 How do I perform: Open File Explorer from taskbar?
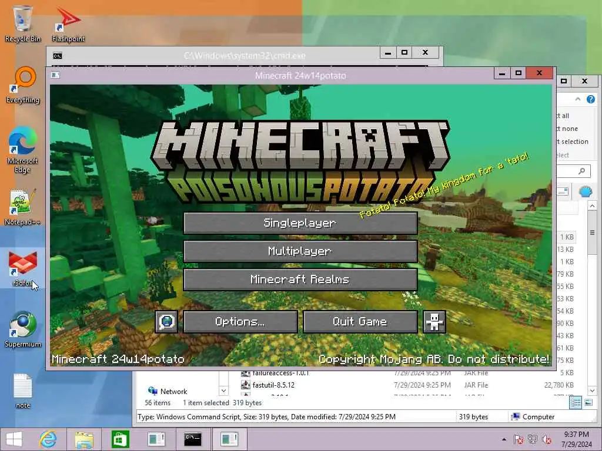click(84, 439)
